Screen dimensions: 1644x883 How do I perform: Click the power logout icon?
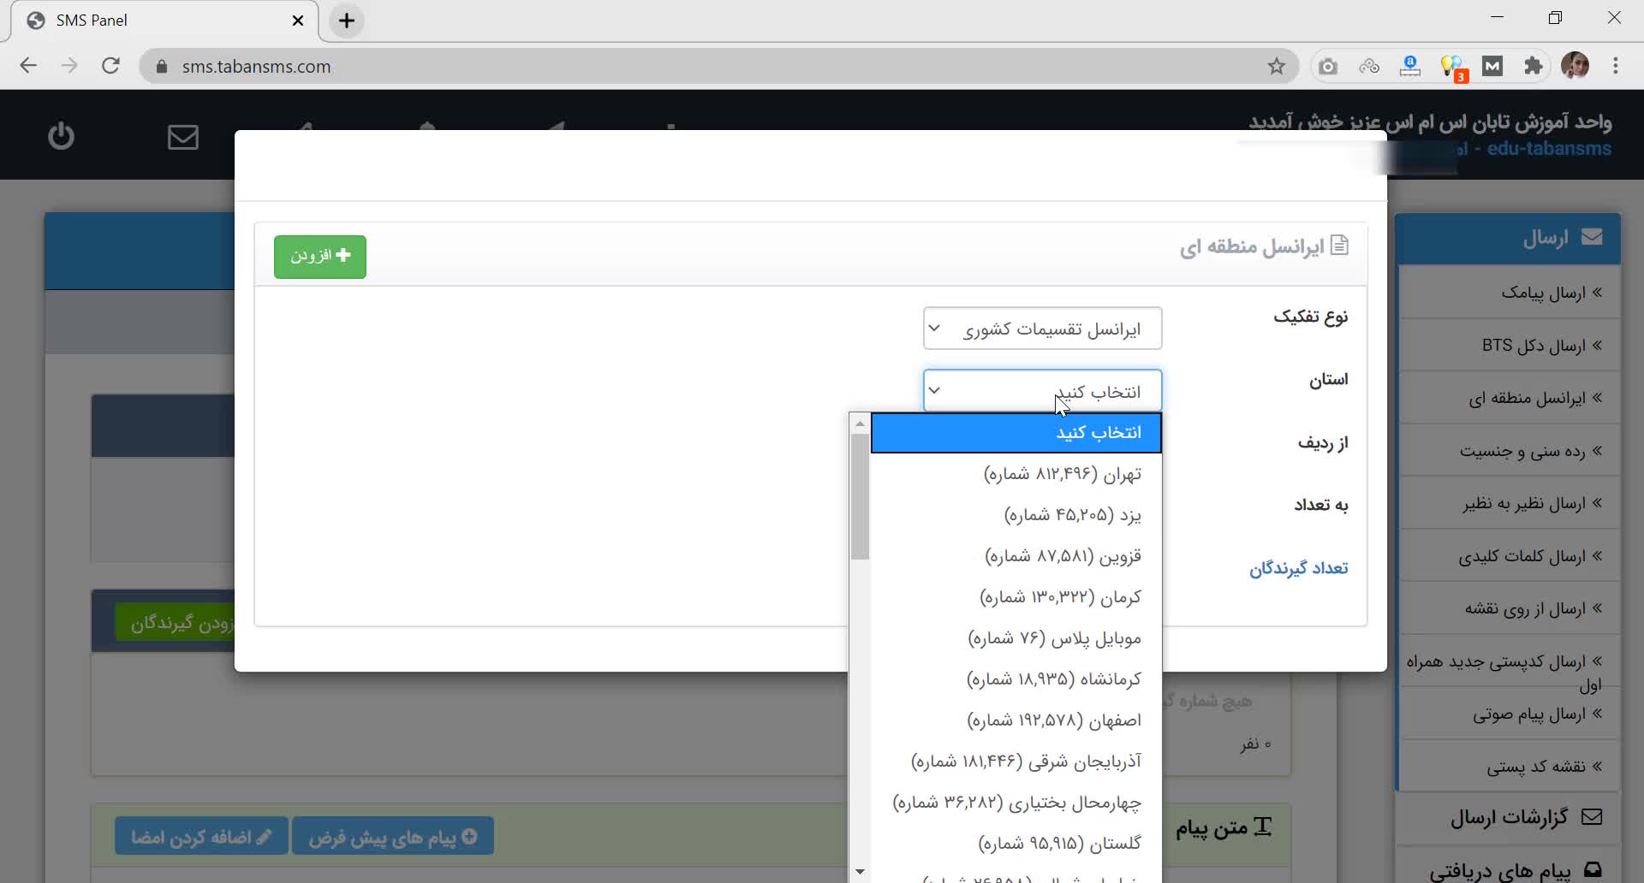point(61,136)
